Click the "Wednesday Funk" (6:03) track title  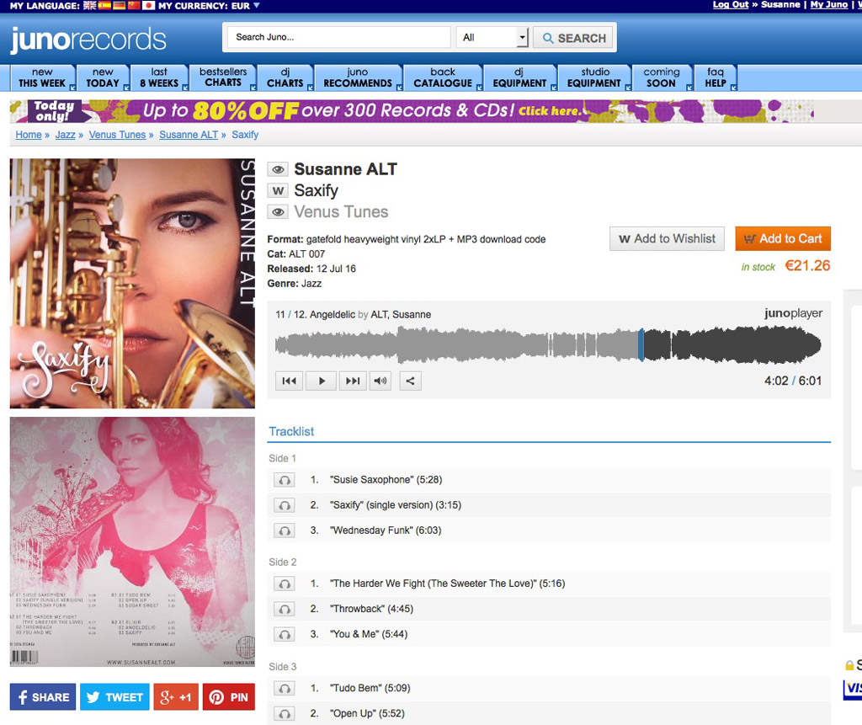pyautogui.click(x=386, y=530)
